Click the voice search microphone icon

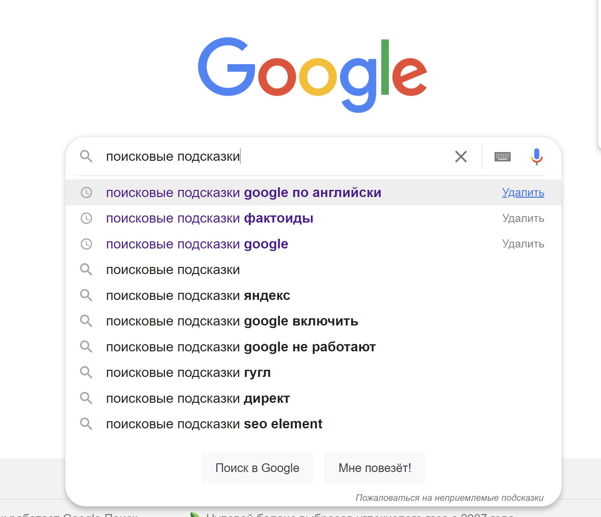pos(536,156)
